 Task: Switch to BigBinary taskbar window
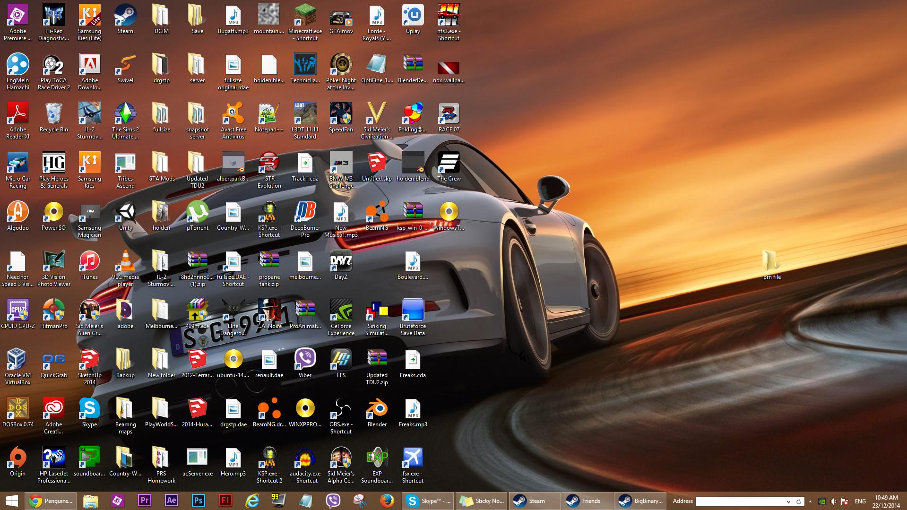(x=640, y=501)
